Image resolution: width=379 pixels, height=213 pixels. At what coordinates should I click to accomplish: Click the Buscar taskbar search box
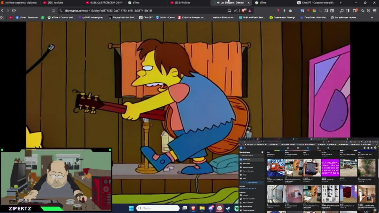click(x=158, y=208)
